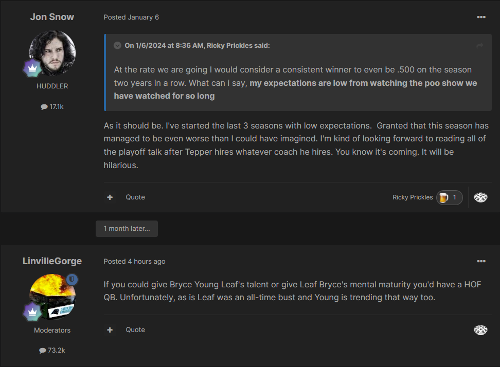500x367 pixels.
Task: Click the pie reaction icon on Jon Snow's post
Action: click(480, 197)
